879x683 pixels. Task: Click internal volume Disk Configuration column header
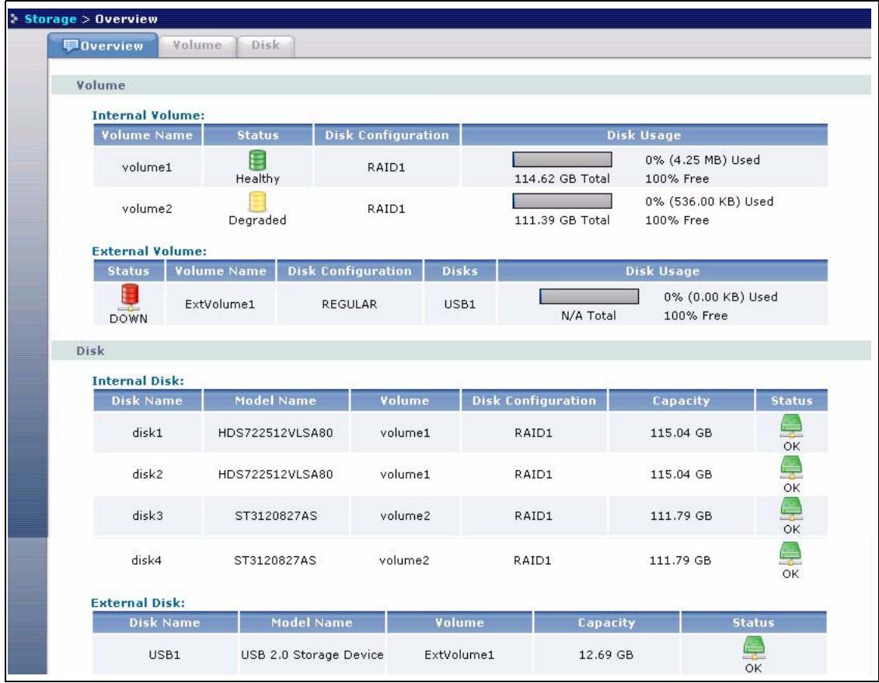coord(387,135)
